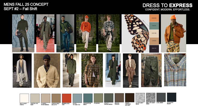Click the Slate blue-grey swatch
The width and height of the screenshot is (198, 111).
pos(77,98)
